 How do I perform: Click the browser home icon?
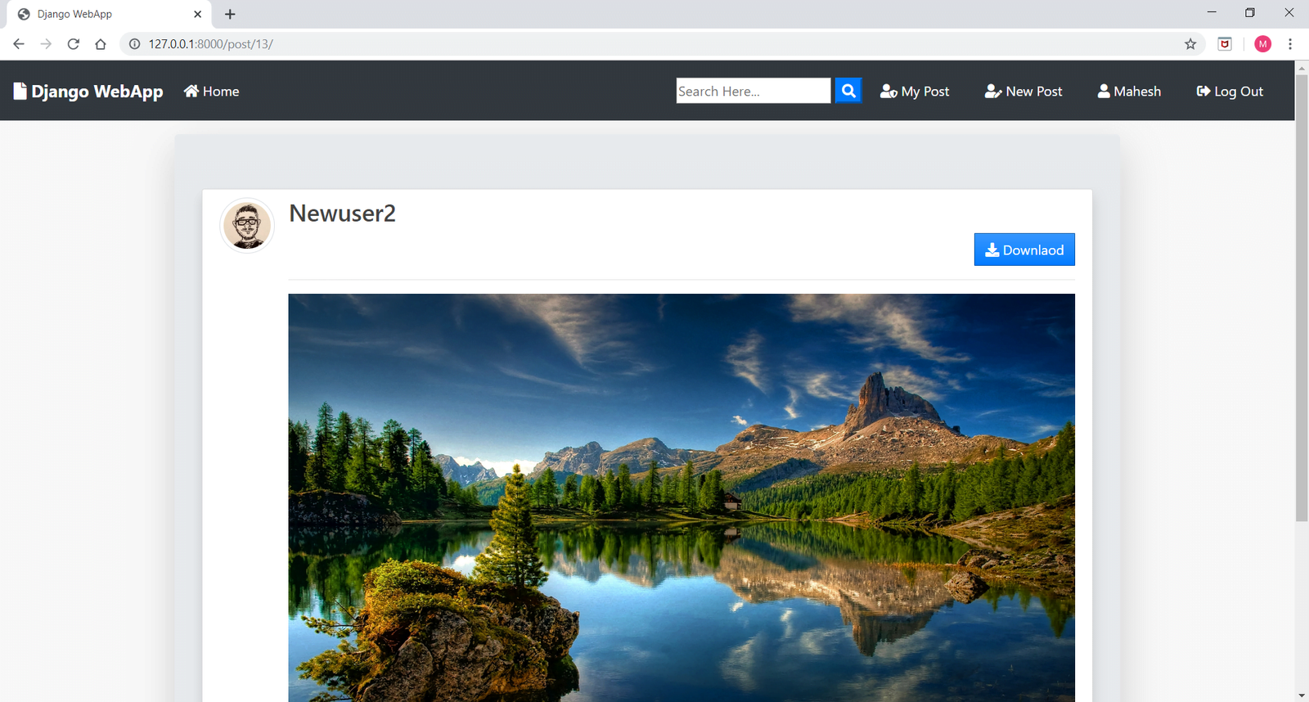tap(101, 44)
